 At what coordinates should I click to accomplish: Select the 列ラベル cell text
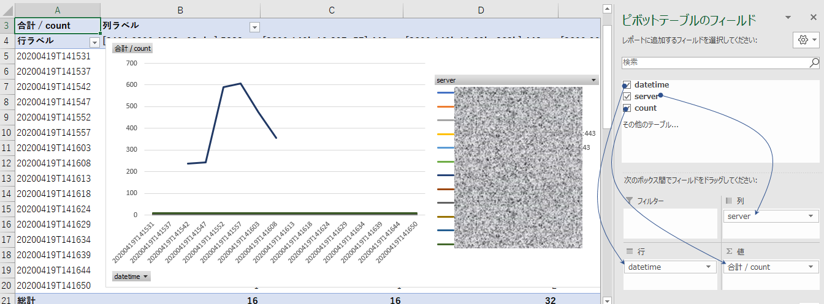pos(121,26)
